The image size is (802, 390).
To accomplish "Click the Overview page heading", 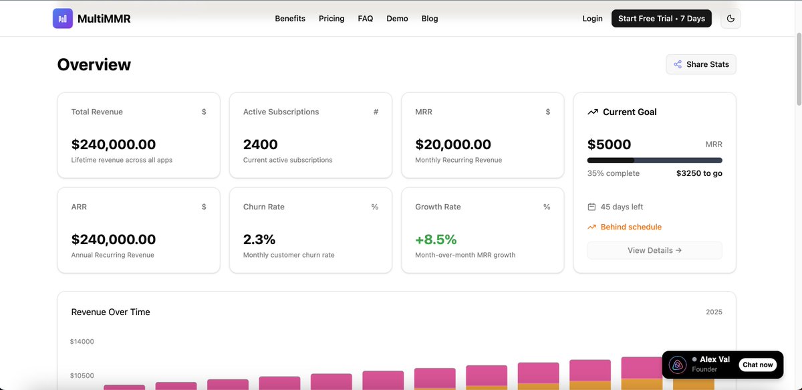I will 94,64.
